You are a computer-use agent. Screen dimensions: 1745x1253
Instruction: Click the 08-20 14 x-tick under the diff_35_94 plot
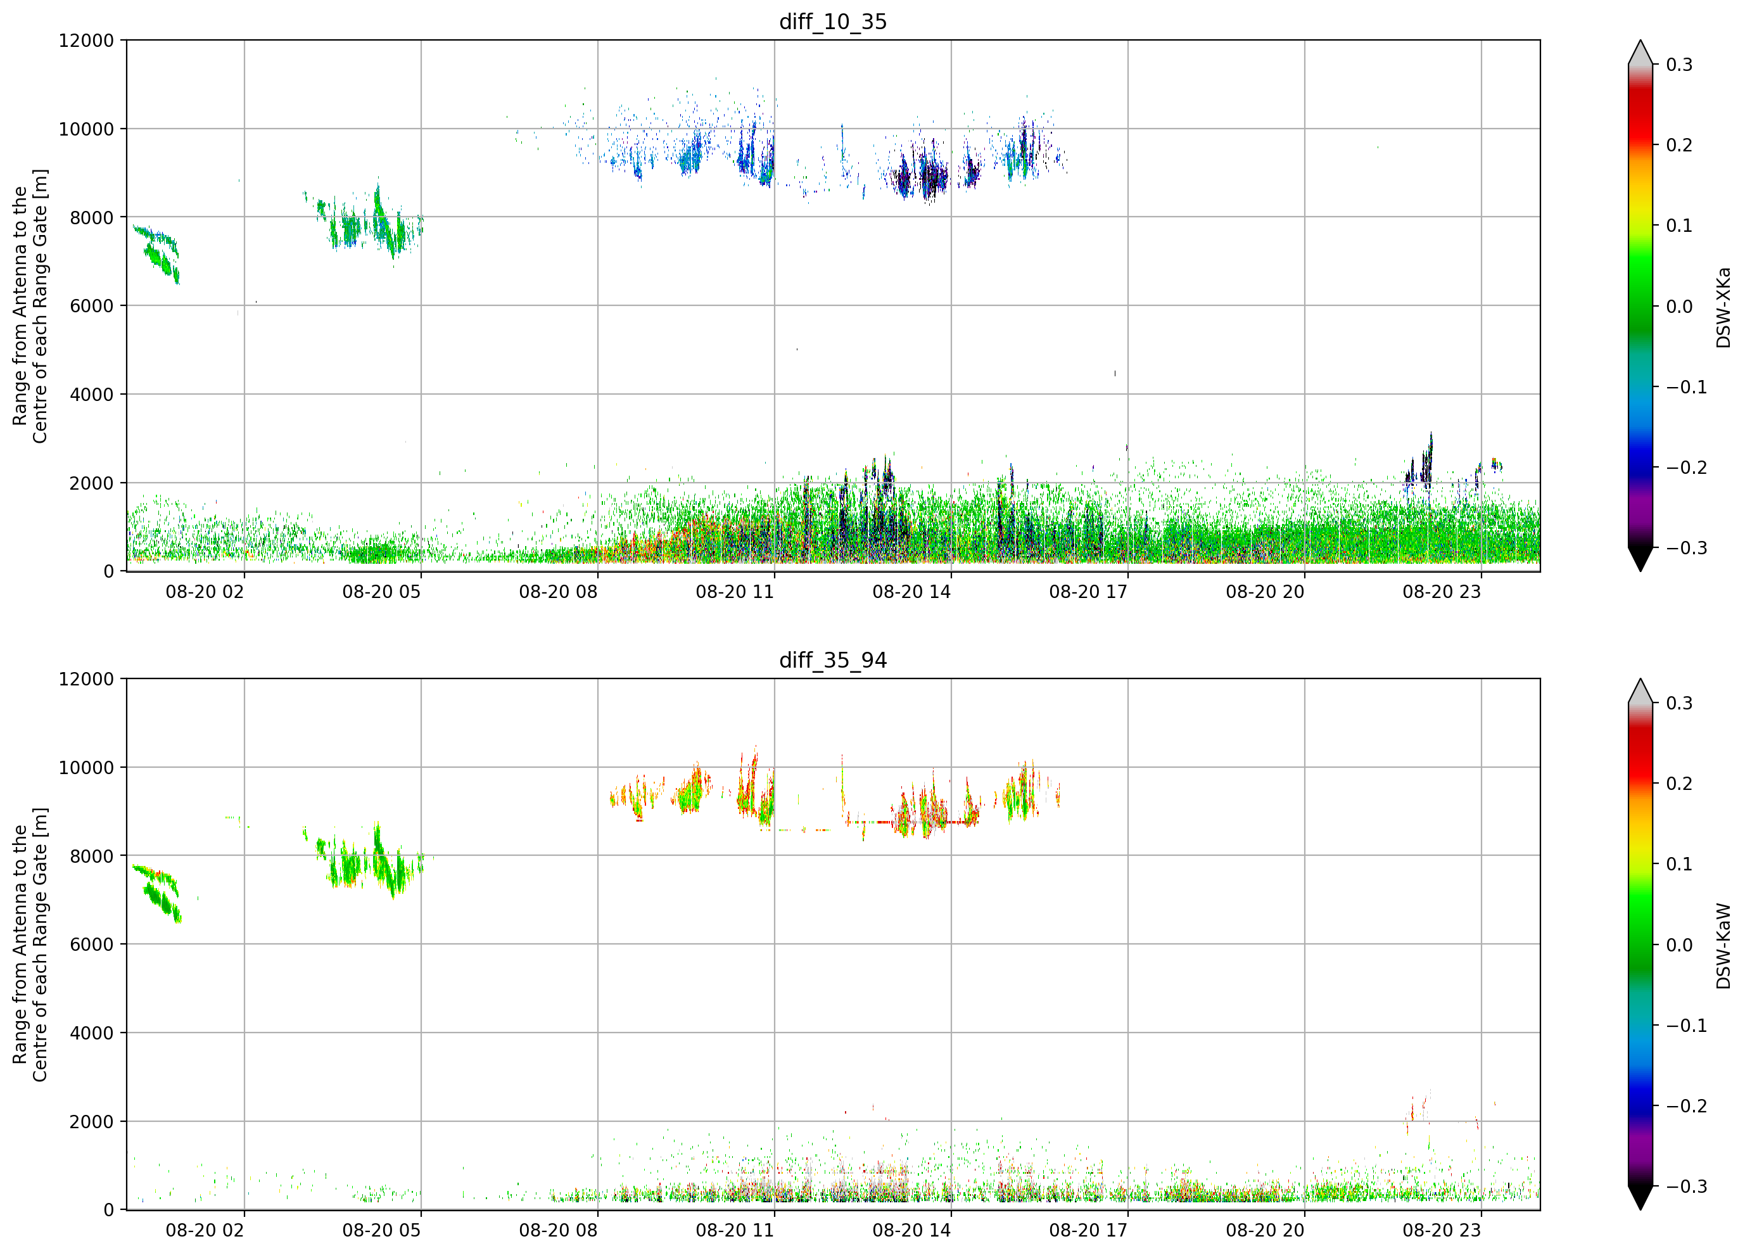click(911, 1231)
